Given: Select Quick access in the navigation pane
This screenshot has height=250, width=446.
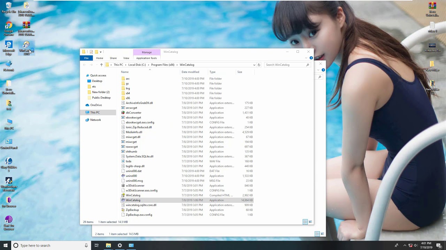Looking at the screenshot, I should pyautogui.click(x=98, y=75).
